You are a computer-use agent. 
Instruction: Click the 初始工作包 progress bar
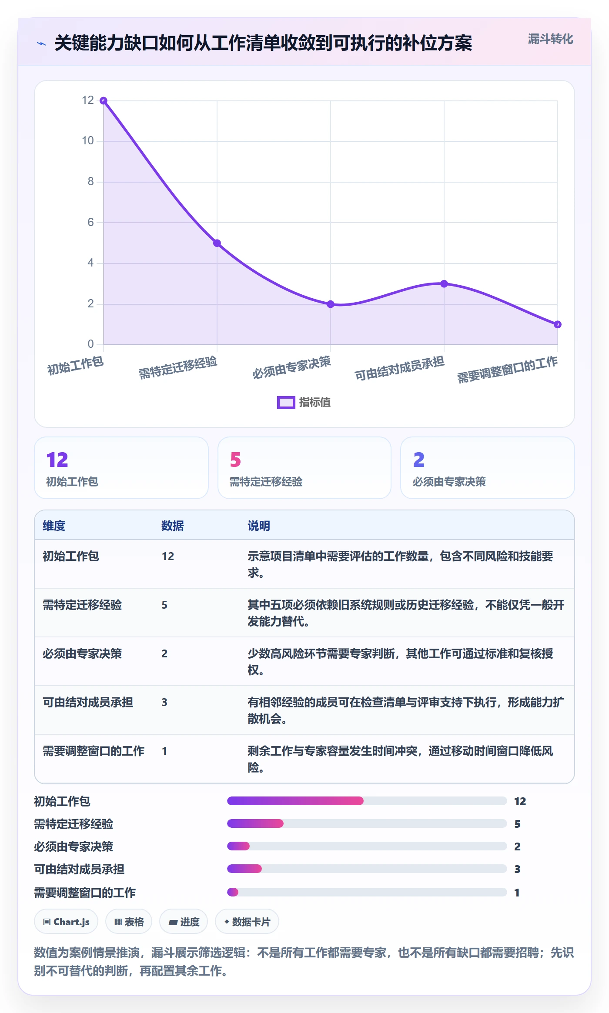(367, 801)
